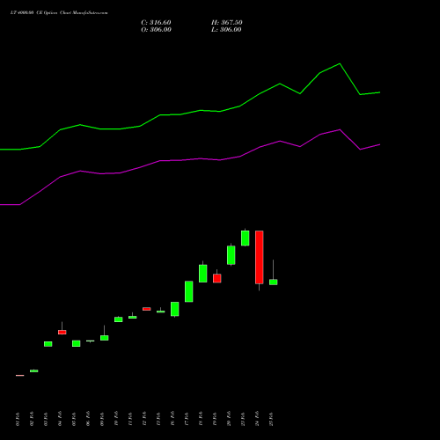Image resolution: width=440 pixels, height=440 pixels.
Task: Click the red candle for 04 Feb
Action: [62, 333]
